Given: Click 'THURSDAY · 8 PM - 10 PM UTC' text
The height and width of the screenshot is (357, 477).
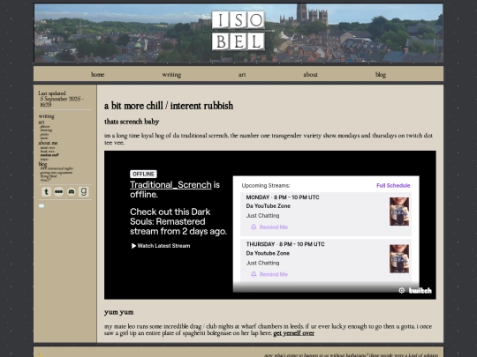Looking at the screenshot, I should 285,244.
